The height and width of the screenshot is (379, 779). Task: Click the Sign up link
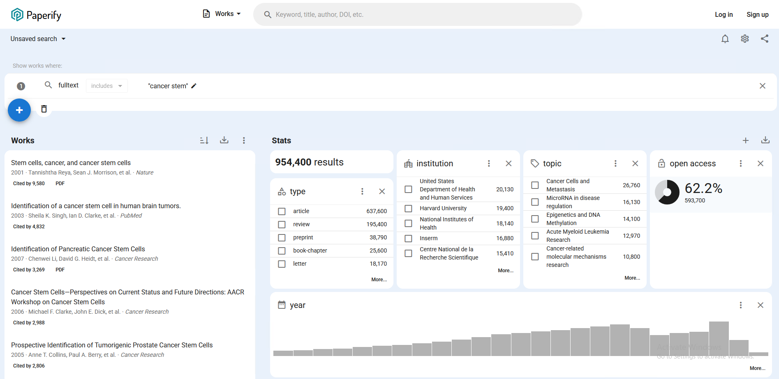(757, 15)
